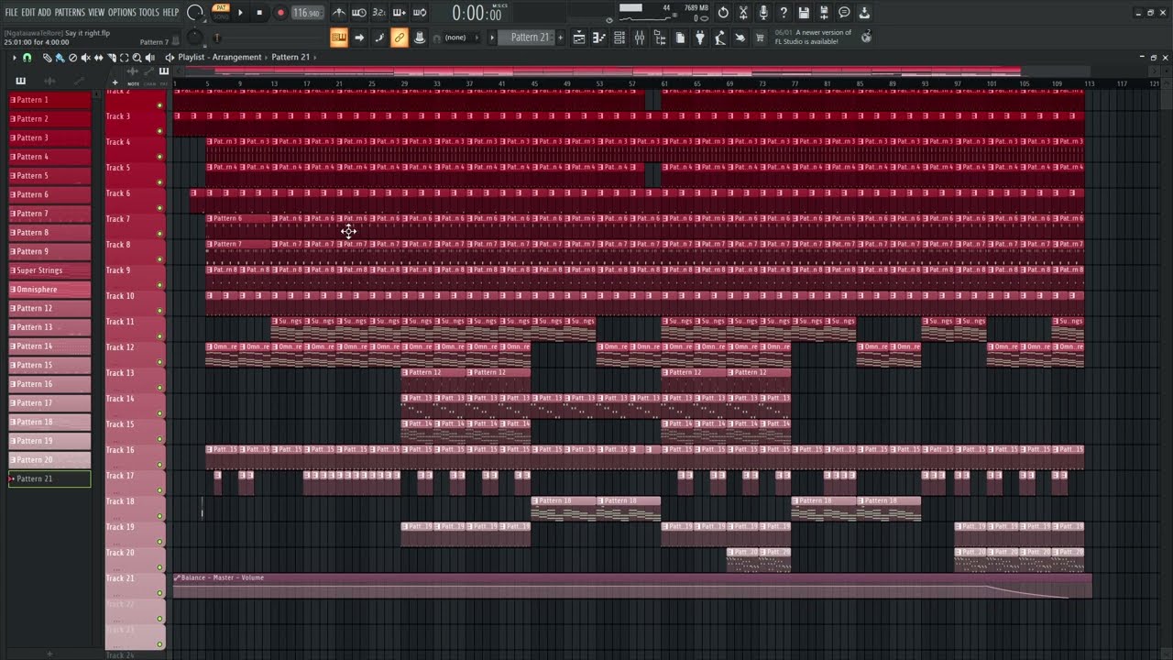Open the plugin picker plug icon

coord(700,38)
